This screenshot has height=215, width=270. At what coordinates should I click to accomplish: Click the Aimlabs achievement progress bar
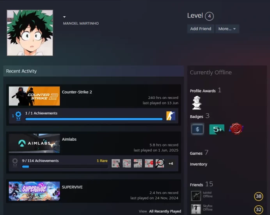click(x=65, y=166)
